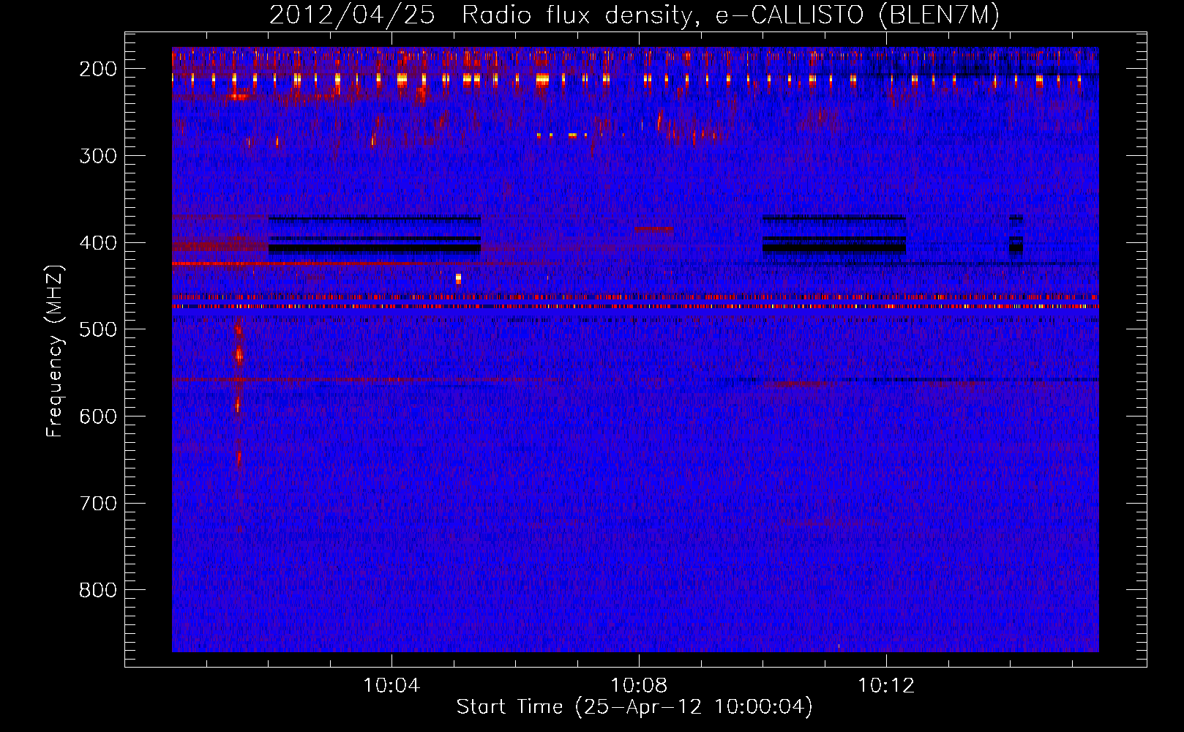Click the 10:12 time tick label
1184x732 pixels.
pyautogui.click(x=886, y=686)
